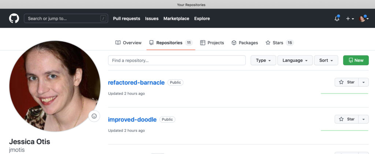375x154 pixels.
Task: Open the Language filter dropdown
Action: click(x=295, y=60)
